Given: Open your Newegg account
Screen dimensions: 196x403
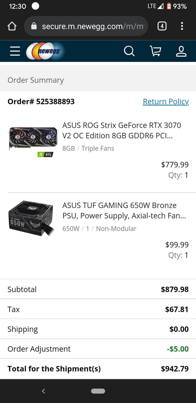Looking at the screenshot, I should [181, 51].
